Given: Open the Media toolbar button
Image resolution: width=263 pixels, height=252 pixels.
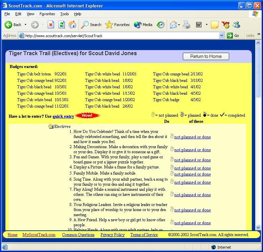Looking at the screenshot, I should tap(143, 25).
